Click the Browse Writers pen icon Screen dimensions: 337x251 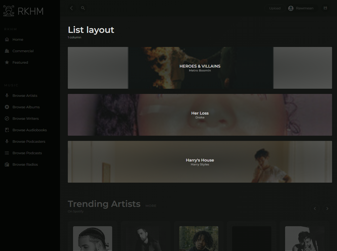click(x=7, y=118)
